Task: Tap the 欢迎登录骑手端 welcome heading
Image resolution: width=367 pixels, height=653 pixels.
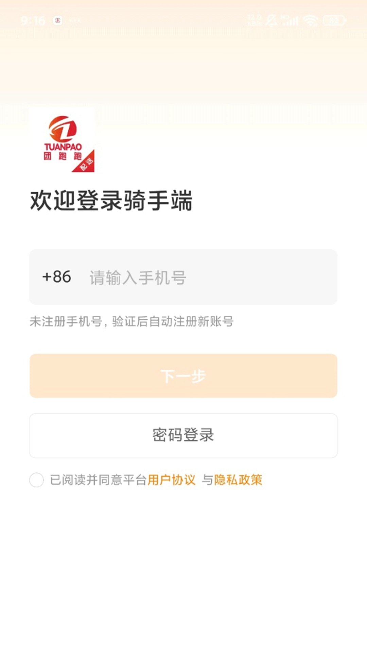Action: (111, 201)
